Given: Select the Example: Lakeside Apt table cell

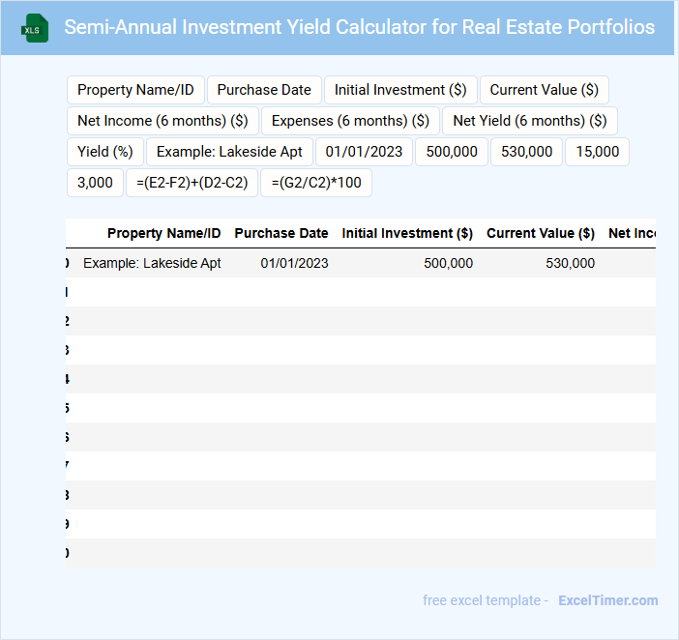Looking at the screenshot, I should coord(152,263).
